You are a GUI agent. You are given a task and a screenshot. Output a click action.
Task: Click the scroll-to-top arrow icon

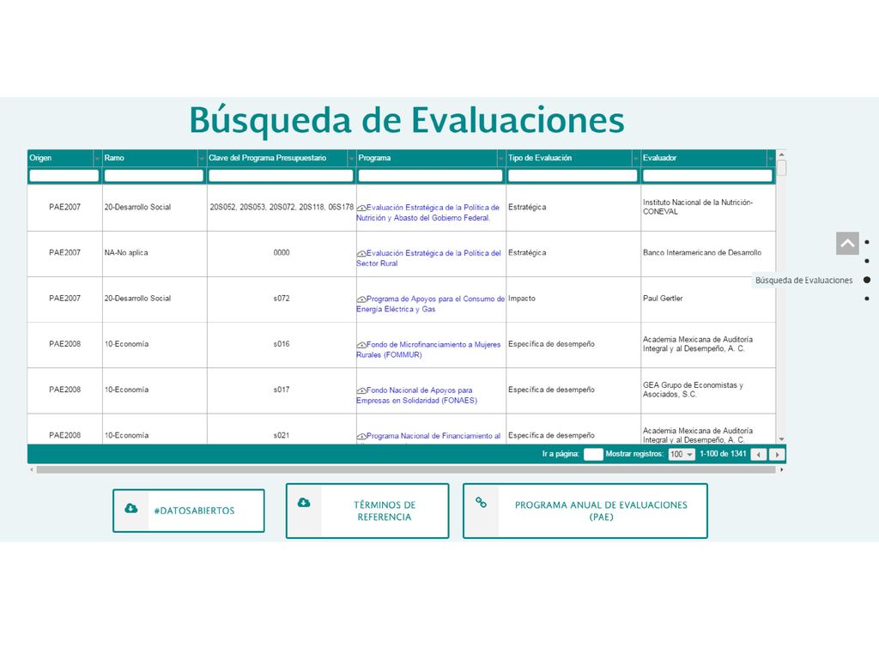tap(847, 243)
